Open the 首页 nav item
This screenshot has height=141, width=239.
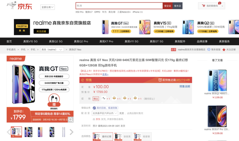click(x=9, y=41)
